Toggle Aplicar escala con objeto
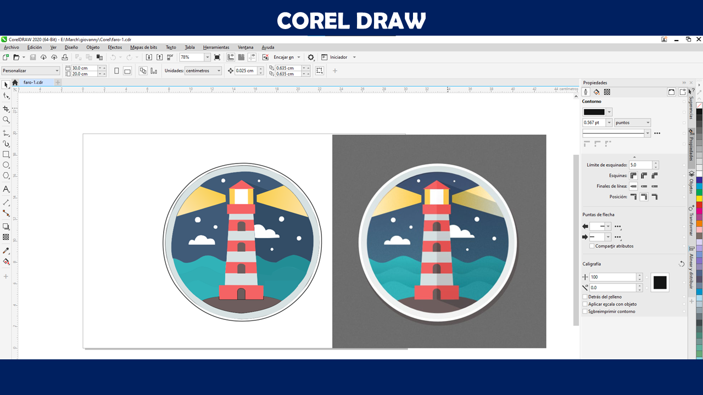 pyautogui.click(x=585, y=304)
